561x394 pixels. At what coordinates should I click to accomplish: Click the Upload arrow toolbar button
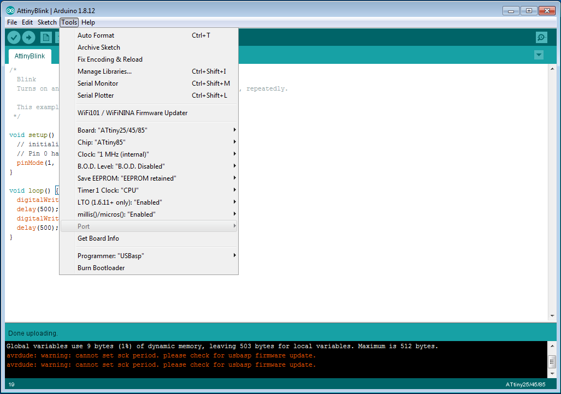28,37
